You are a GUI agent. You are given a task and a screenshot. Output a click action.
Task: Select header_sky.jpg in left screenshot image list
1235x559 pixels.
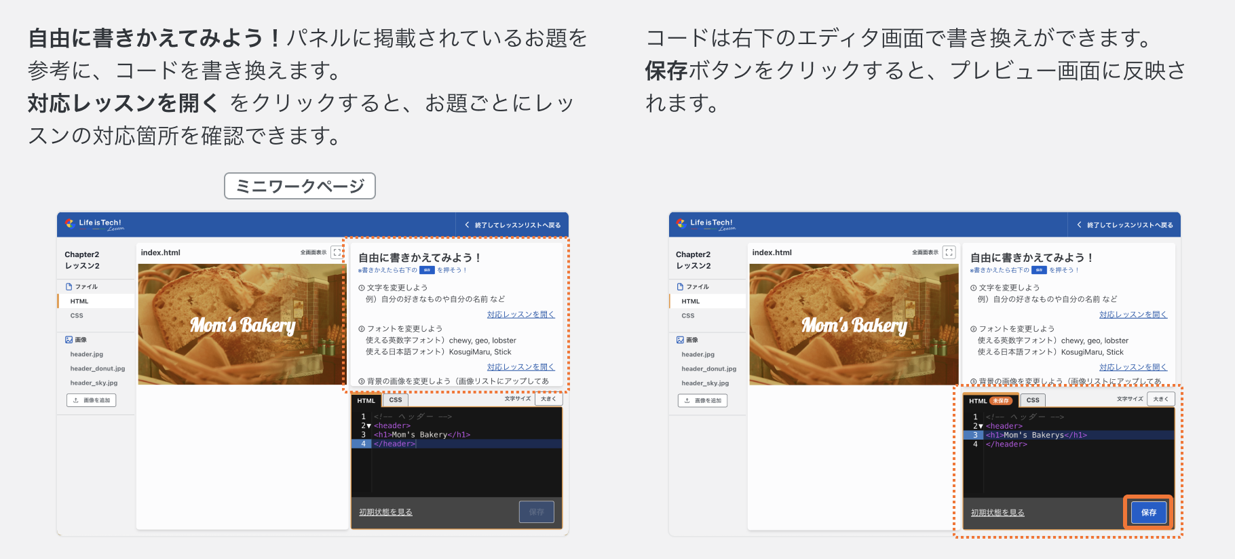(x=94, y=383)
